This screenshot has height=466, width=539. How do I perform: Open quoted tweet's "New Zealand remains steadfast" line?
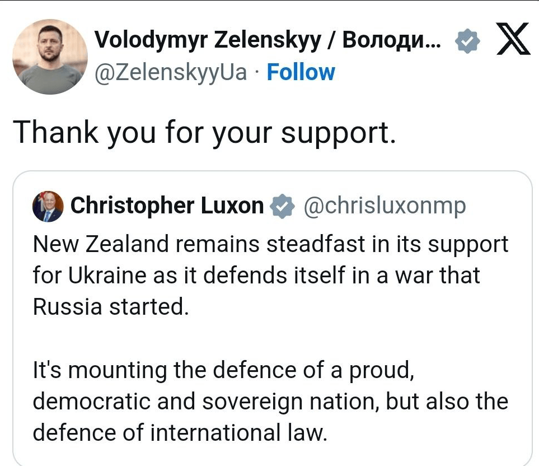(x=271, y=245)
